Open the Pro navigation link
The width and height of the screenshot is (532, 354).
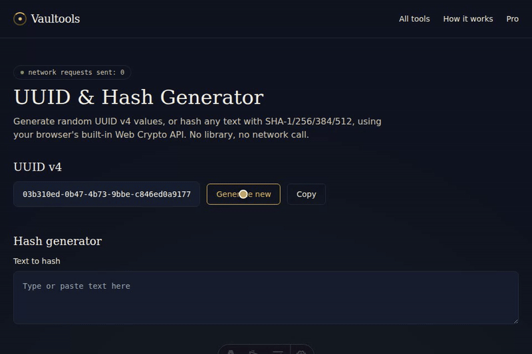tap(512, 19)
